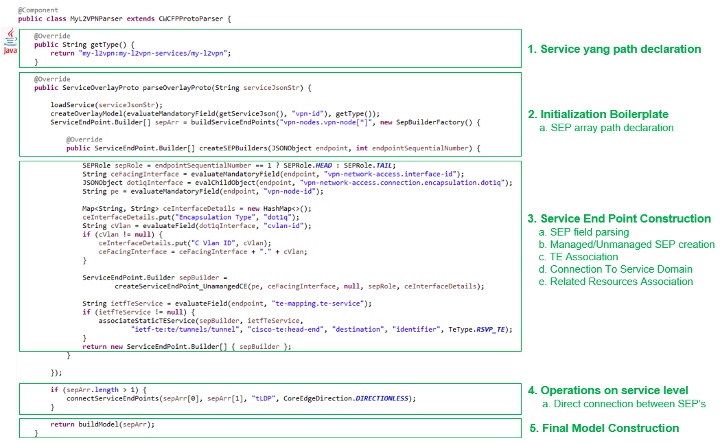Click the loadService(serviceJsonStr) line

click(x=106, y=105)
